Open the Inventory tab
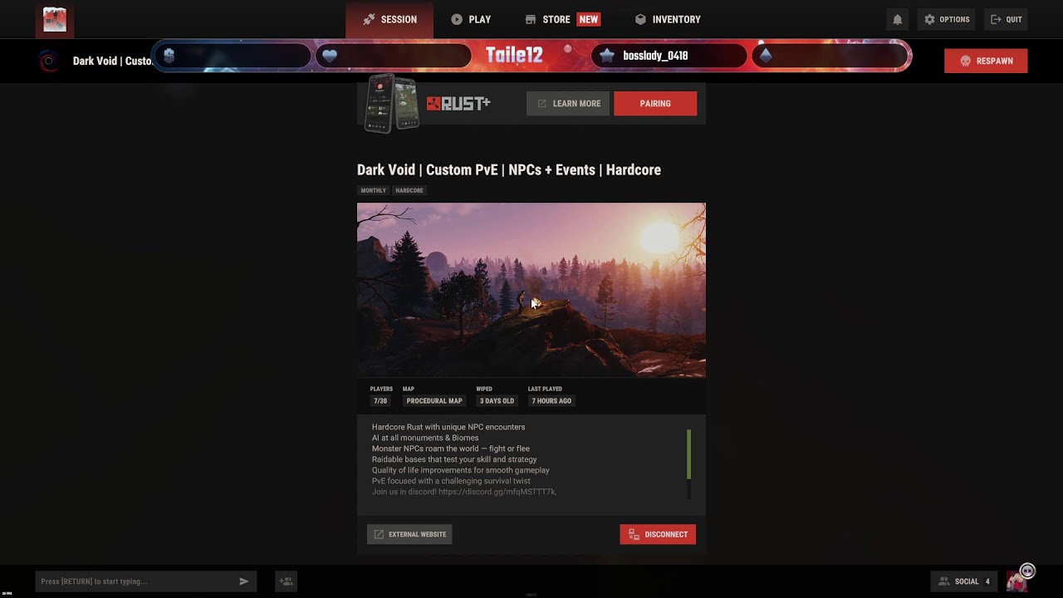The width and height of the screenshot is (1063, 598). coord(668,19)
